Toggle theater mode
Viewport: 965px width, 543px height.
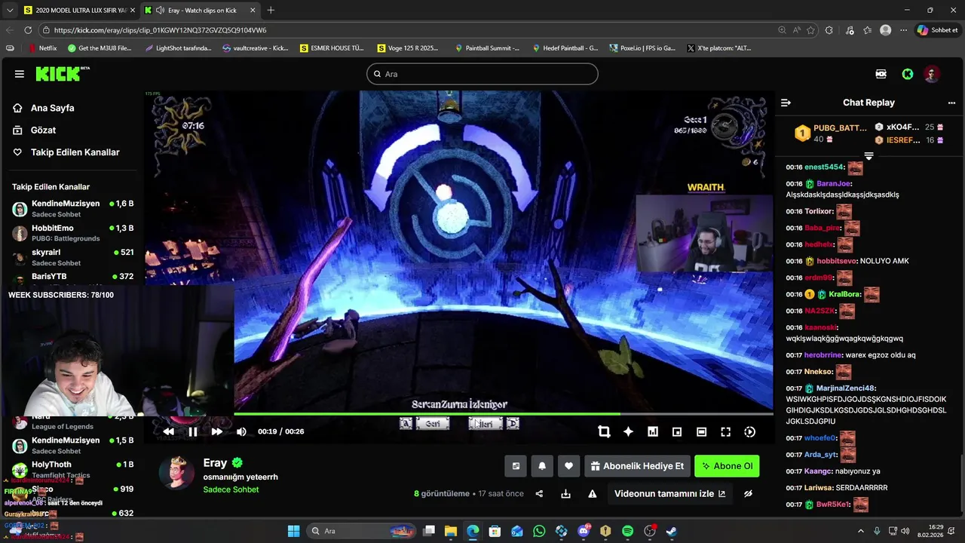pos(701,431)
